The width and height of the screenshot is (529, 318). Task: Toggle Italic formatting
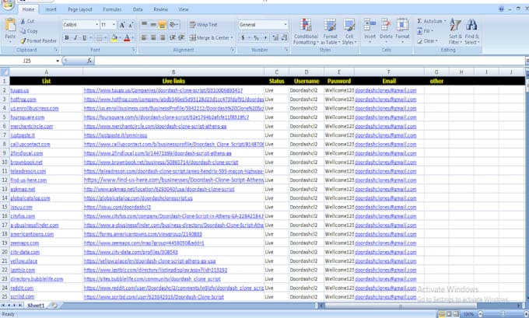coord(75,38)
